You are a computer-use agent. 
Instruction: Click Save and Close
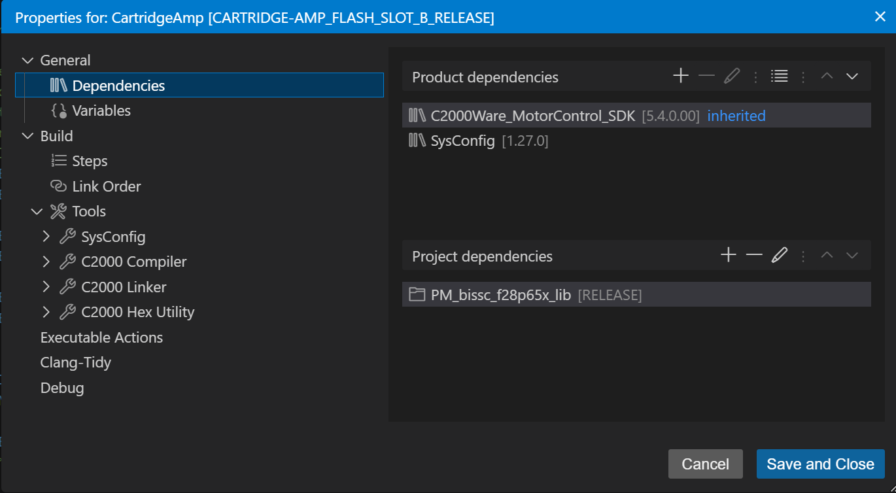[x=820, y=464]
